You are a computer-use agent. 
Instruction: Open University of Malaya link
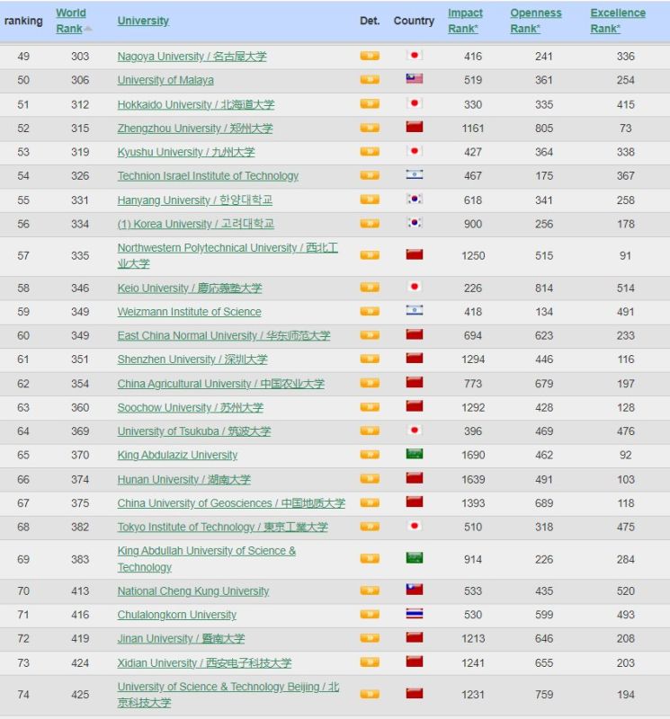(165, 80)
